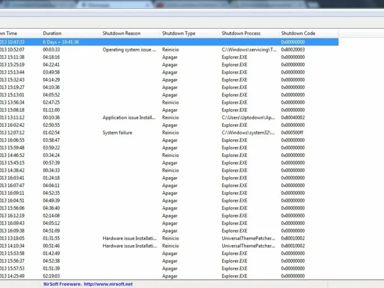Select the duration cell 03:59:22

[51, 148]
